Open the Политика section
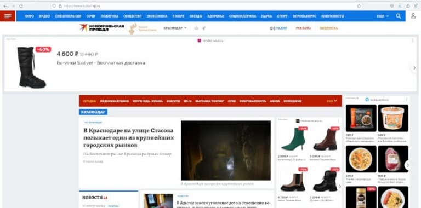The height and width of the screenshot is (208, 421). 109,16
